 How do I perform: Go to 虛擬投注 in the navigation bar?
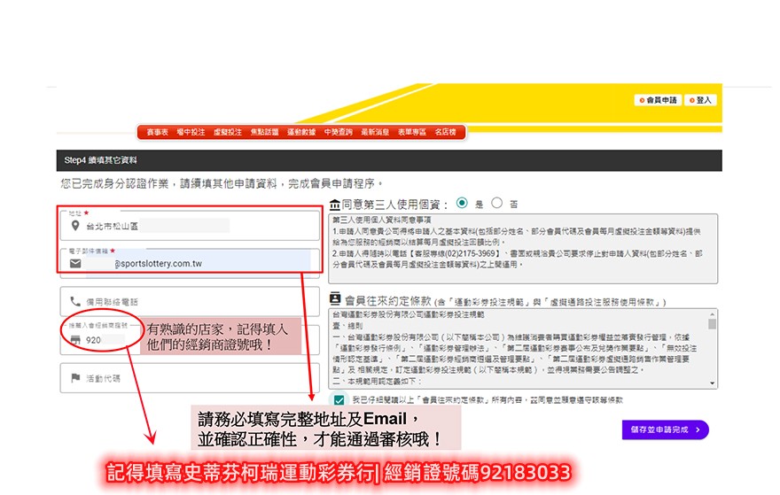[x=227, y=132]
